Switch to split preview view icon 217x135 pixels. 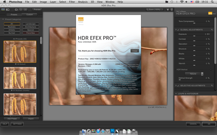tap(21, 9)
